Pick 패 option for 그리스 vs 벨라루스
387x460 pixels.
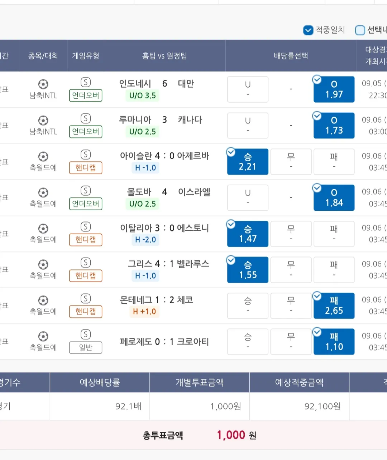[x=334, y=270]
